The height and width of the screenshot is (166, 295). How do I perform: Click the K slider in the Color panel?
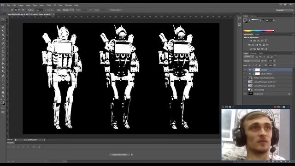(258, 20)
